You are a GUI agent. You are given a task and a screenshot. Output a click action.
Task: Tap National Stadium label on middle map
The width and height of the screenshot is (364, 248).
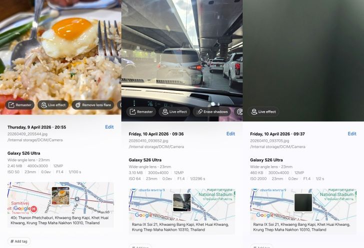coord(215,195)
